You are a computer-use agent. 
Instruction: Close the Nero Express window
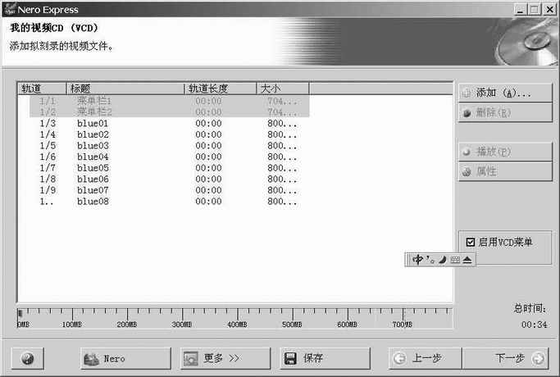549,9
